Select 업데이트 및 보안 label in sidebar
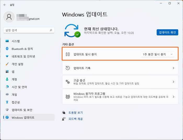The width and height of the screenshot is (183, 140). (22, 110)
